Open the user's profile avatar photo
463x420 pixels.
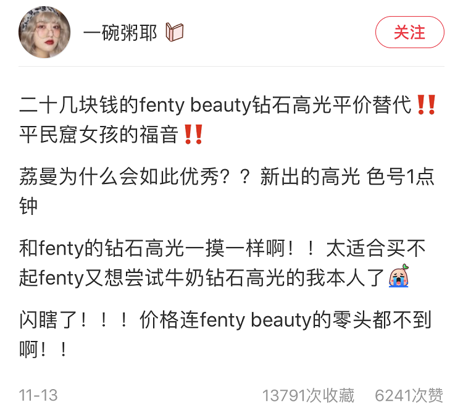point(44,32)
